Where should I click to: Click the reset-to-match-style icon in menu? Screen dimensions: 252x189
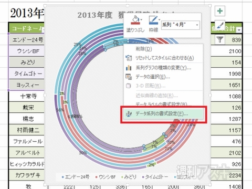pyautogui.click(x=129, y=58)
